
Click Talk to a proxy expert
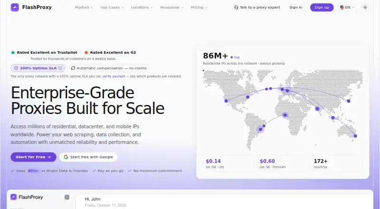point(257,7)
